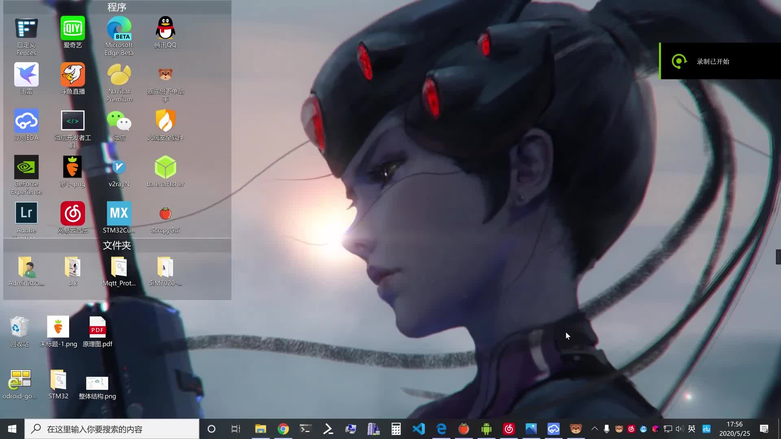Image resolution: width=781 pixels, height=439 pixels.
Task: Open the 自定义 Fences desktop icon
Action: [26, 37]
